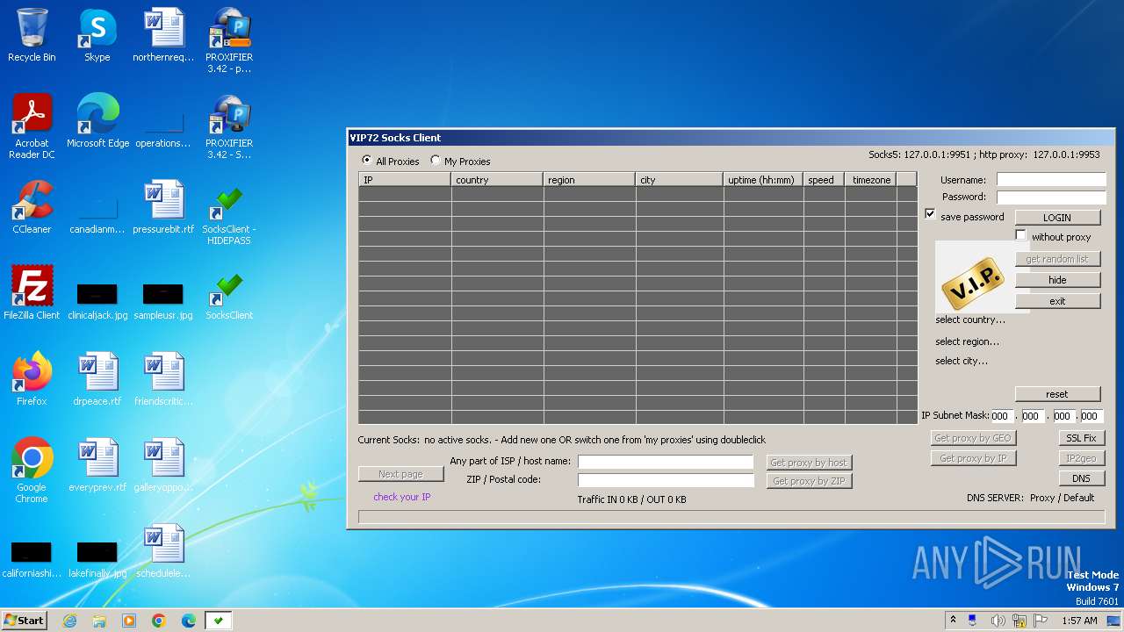Click the V.I.P. golden ticket logo

click(x=973, y=283)
